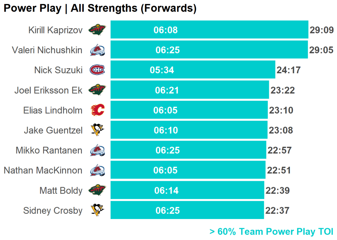Click the Canadiens logo beside Nick Suzuki
The image size is (337, 240).
point(97,70)
